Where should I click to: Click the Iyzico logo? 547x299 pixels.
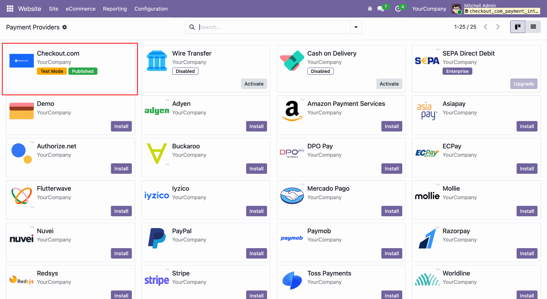coord(157,195)
